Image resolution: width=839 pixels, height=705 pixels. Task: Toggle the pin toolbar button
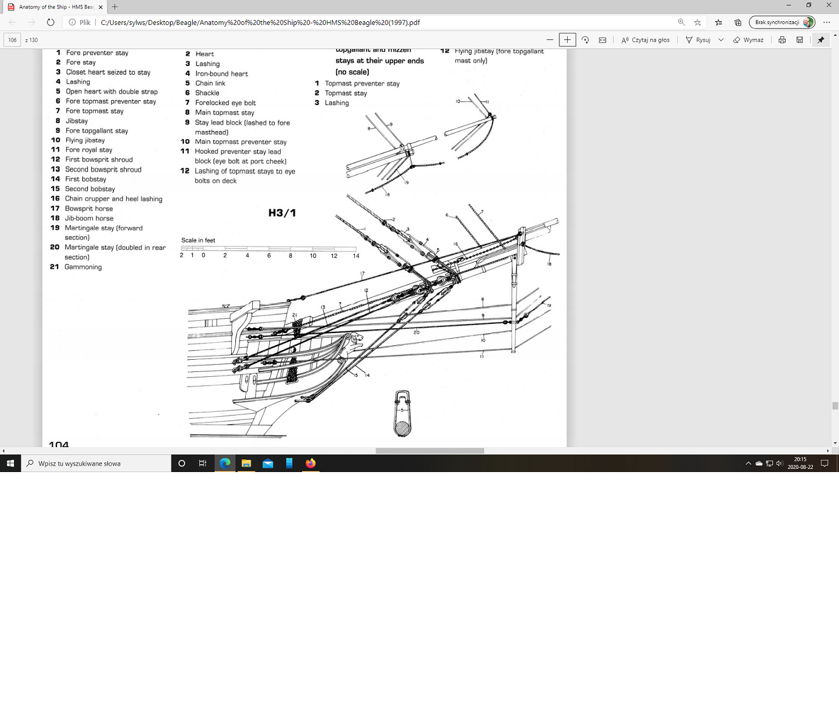tap(821, 40)
